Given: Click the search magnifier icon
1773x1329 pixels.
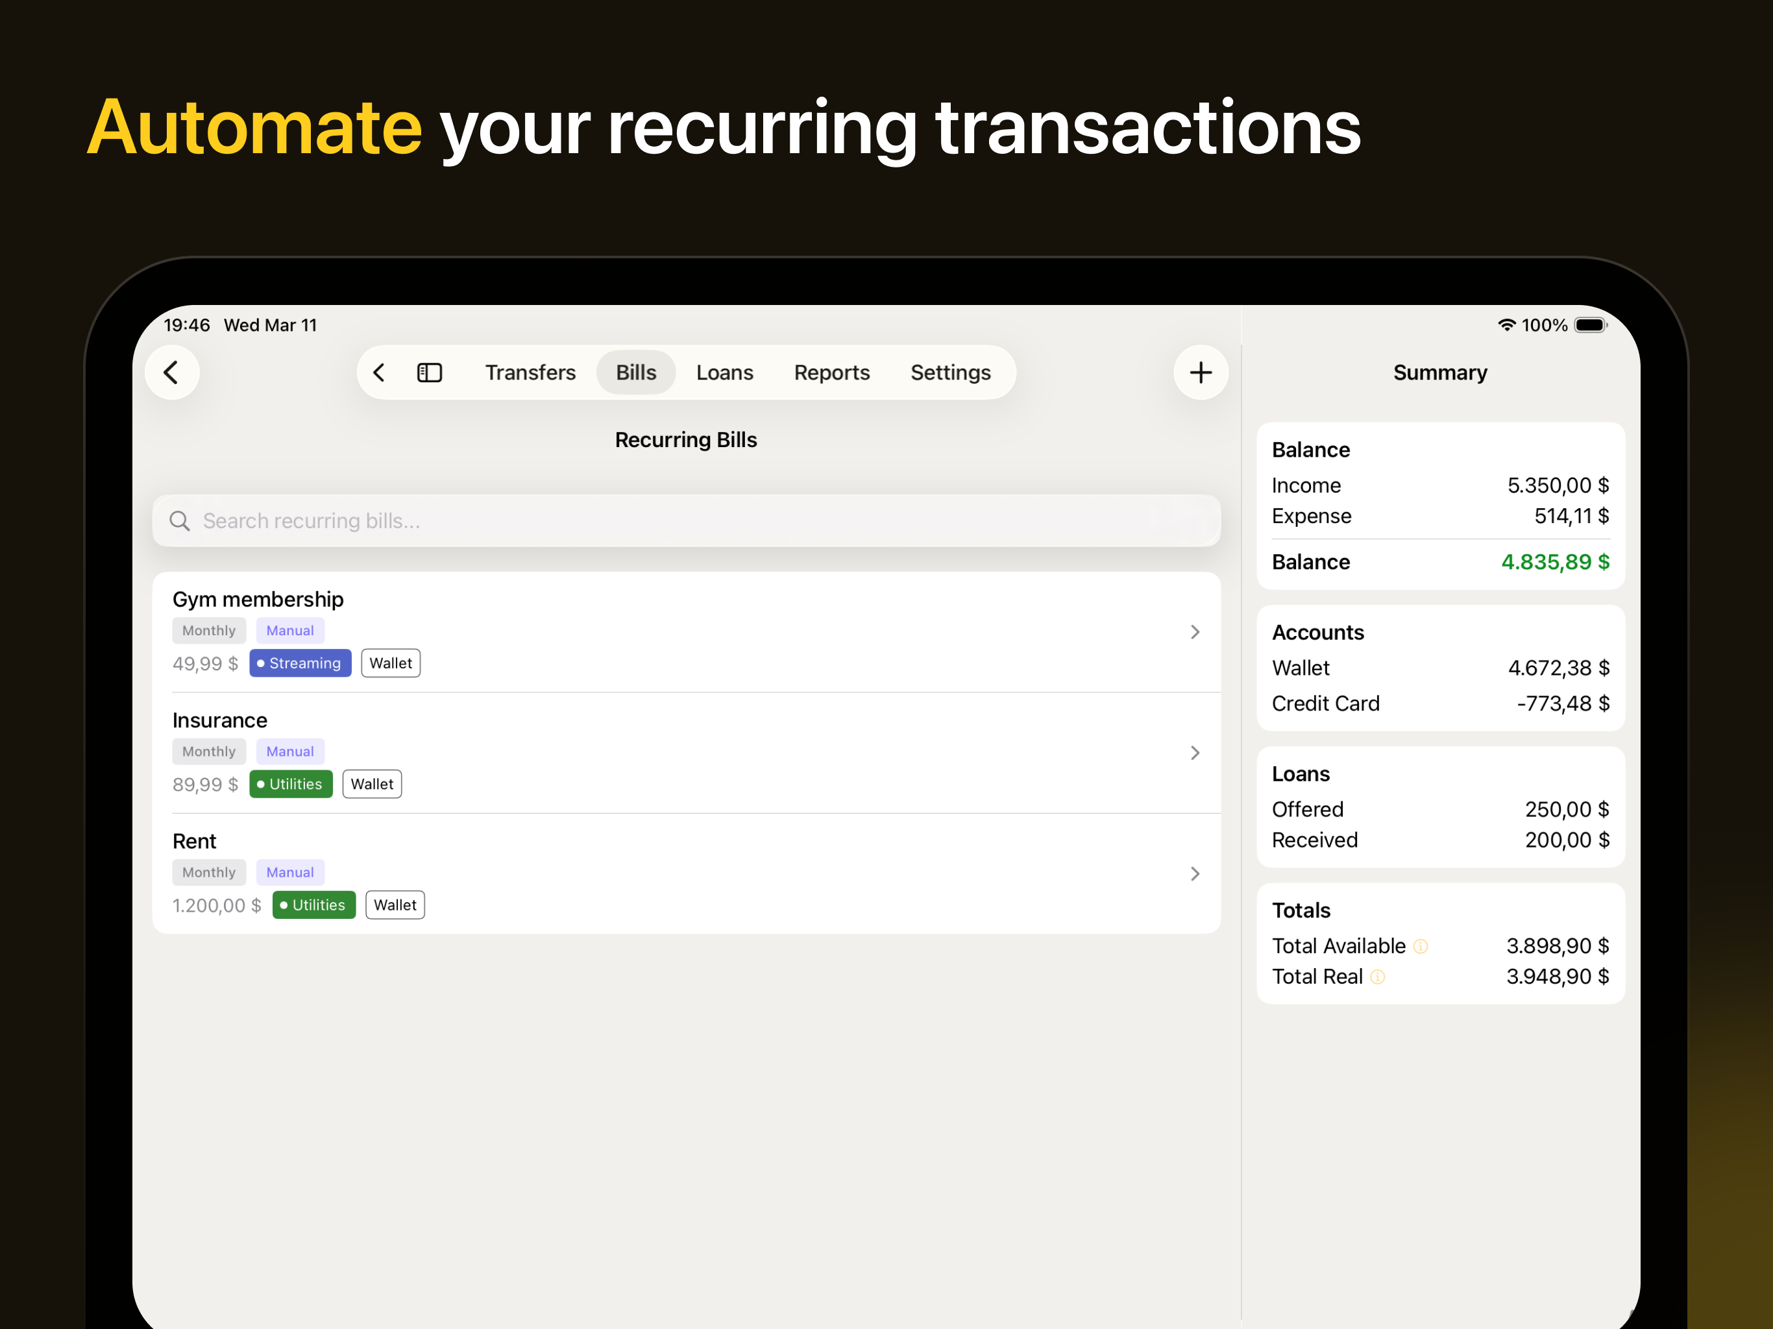Looking at the screenshot, I should [180, 521].
